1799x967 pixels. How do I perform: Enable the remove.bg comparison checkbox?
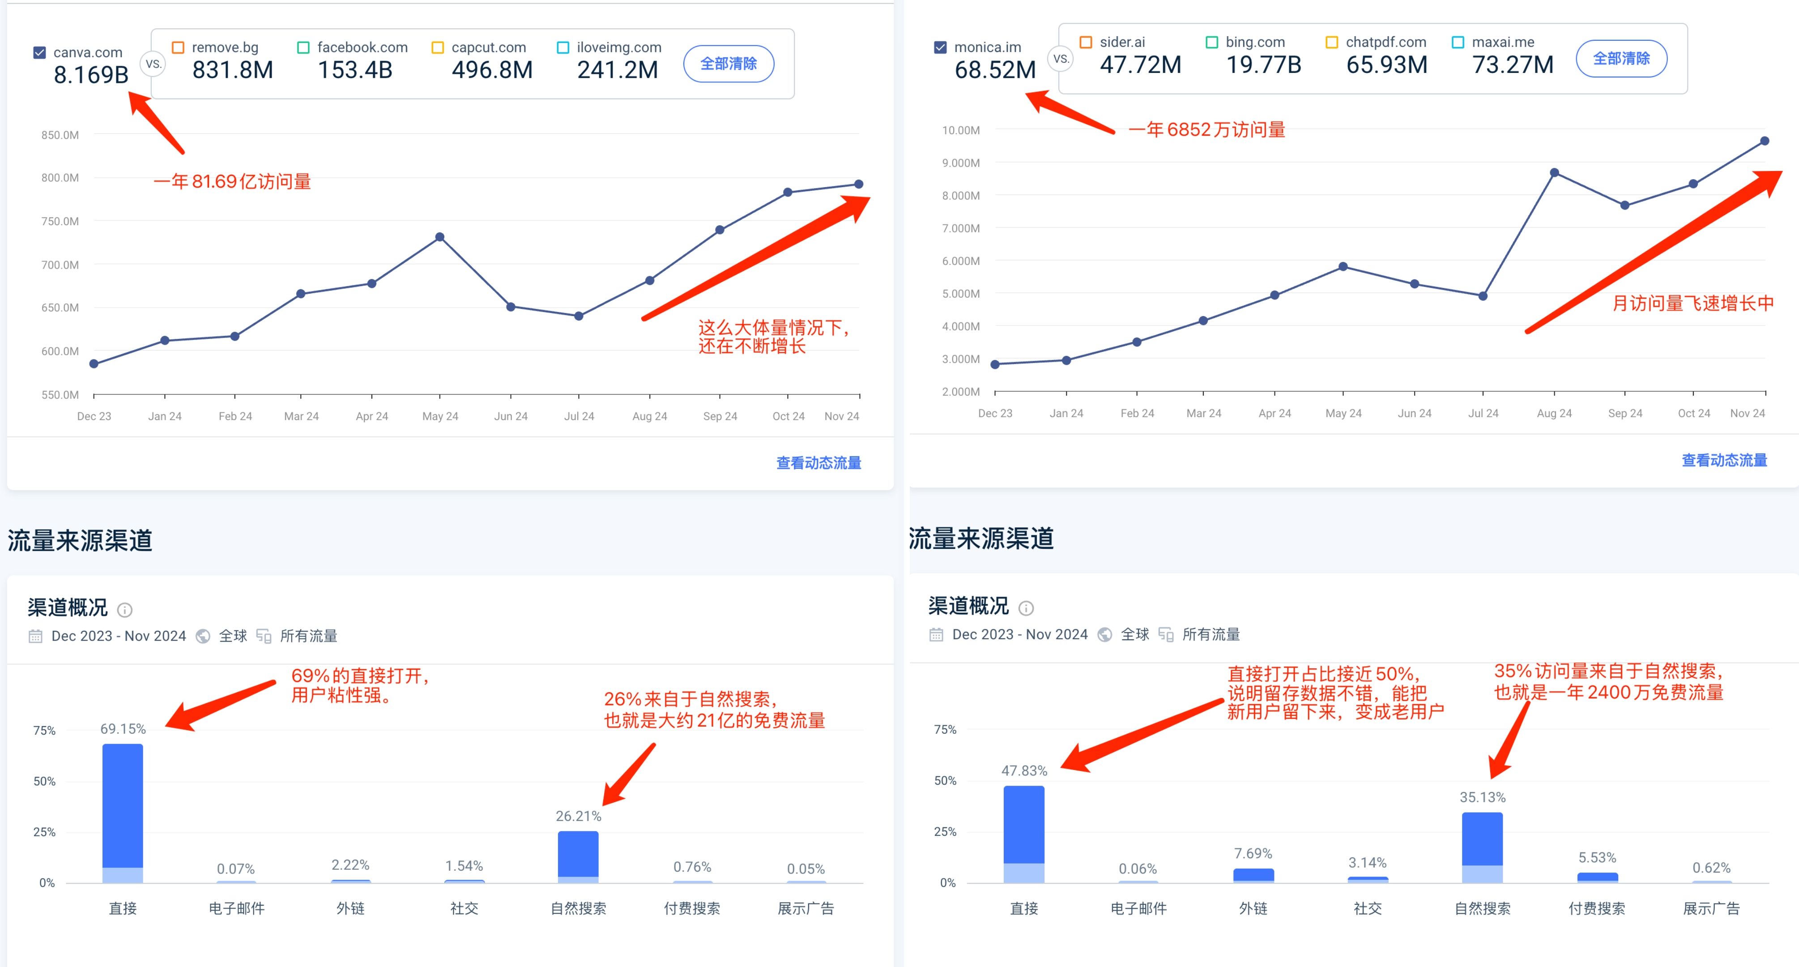coord(178,47)
